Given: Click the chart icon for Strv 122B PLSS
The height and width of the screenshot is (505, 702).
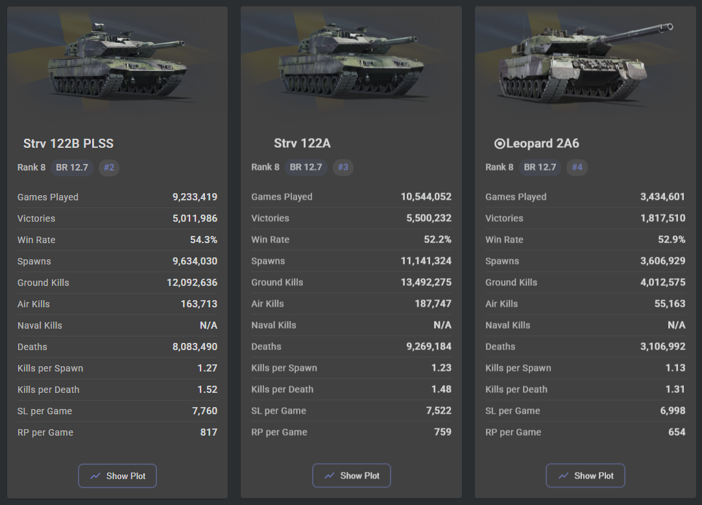Looking at the screenshot, I should 95,476.
